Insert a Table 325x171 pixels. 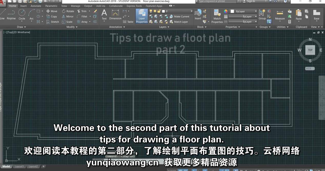(x=128, y=22)
